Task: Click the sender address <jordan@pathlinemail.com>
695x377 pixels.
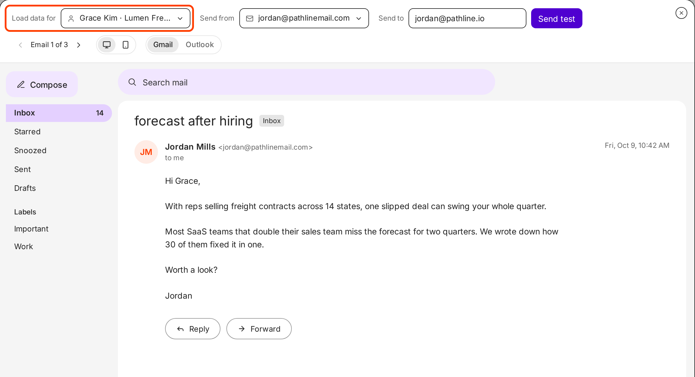Action: (x=266, y=147)
